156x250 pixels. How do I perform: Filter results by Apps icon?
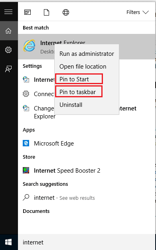tap(28, 12)
